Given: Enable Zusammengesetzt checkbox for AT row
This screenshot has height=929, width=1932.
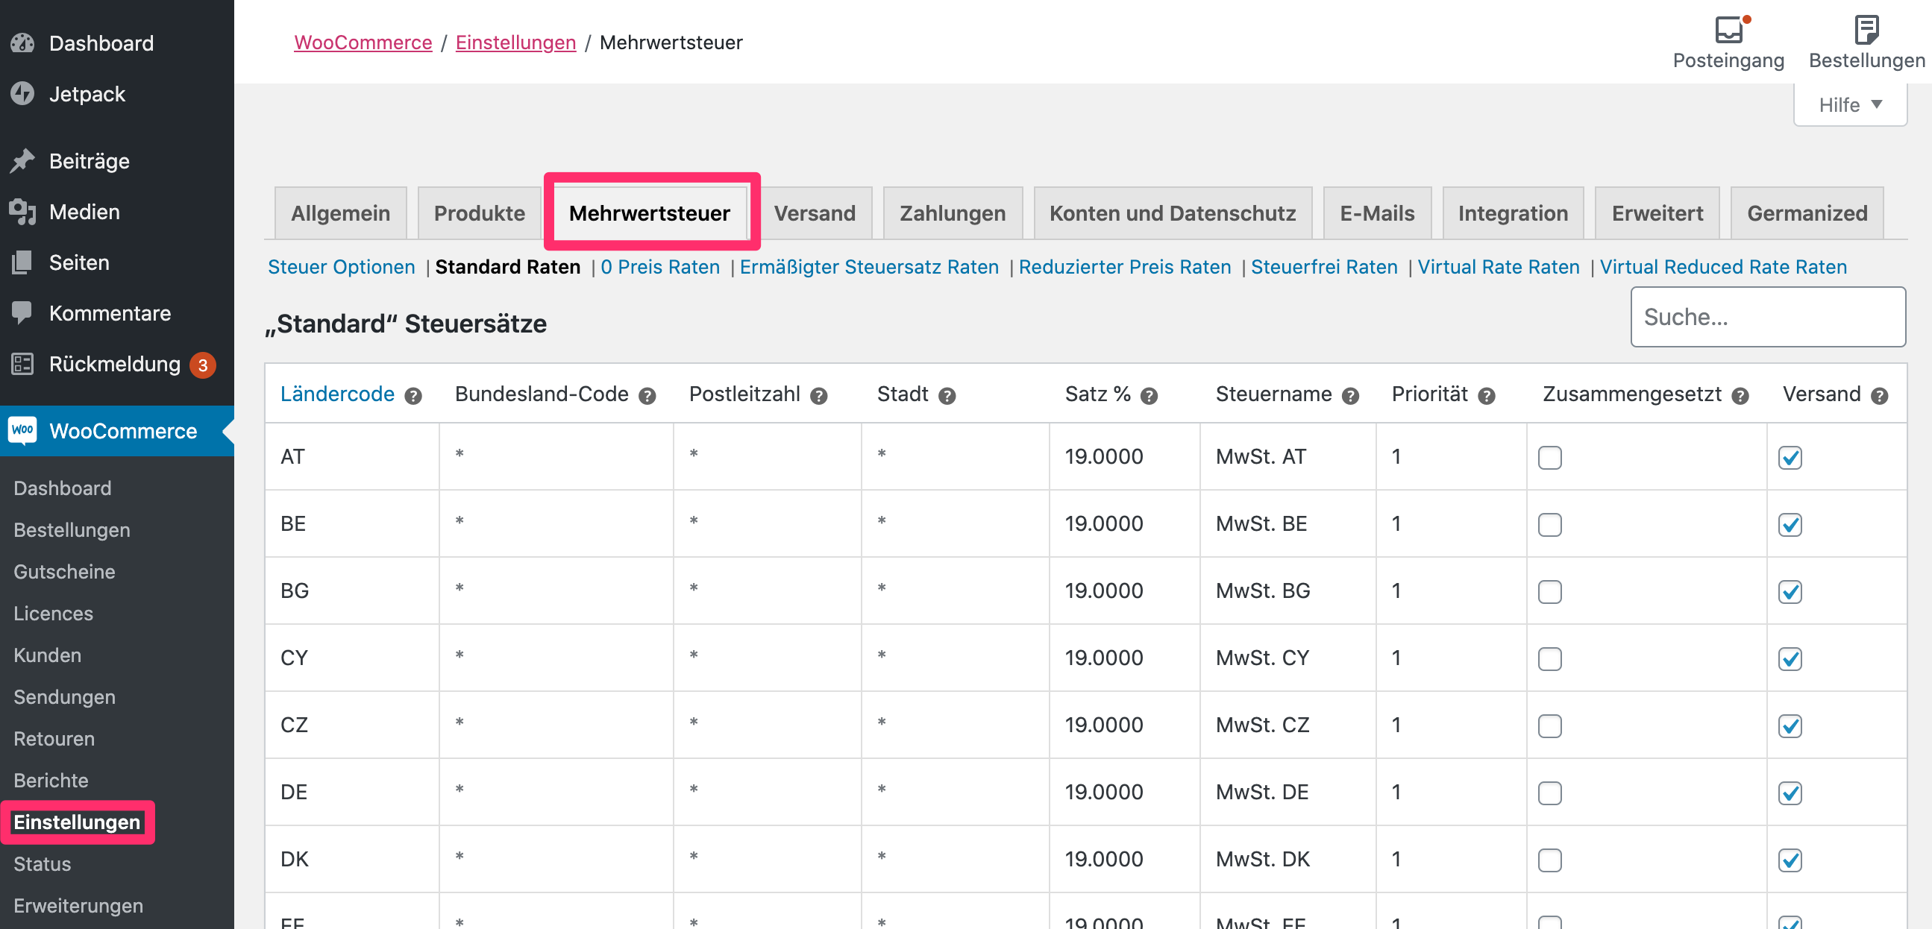Looking at the screenshot, I should pos(1549,456).
